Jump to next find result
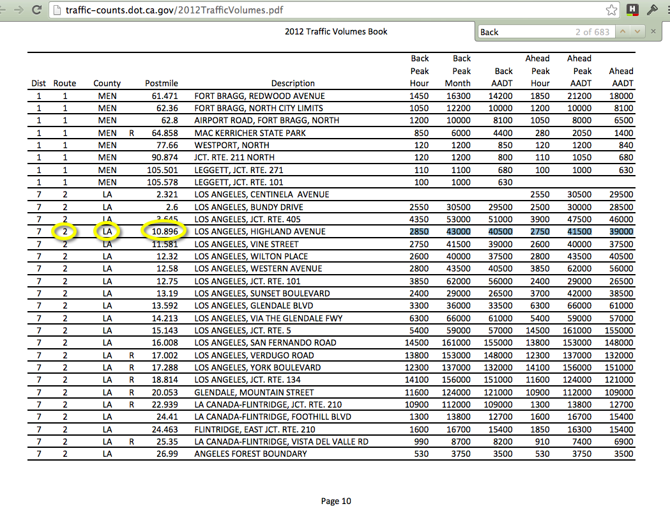 click(x=637, y=31)
